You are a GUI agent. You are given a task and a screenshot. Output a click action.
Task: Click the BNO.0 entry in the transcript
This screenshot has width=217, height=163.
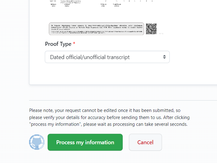pos(53,4)
